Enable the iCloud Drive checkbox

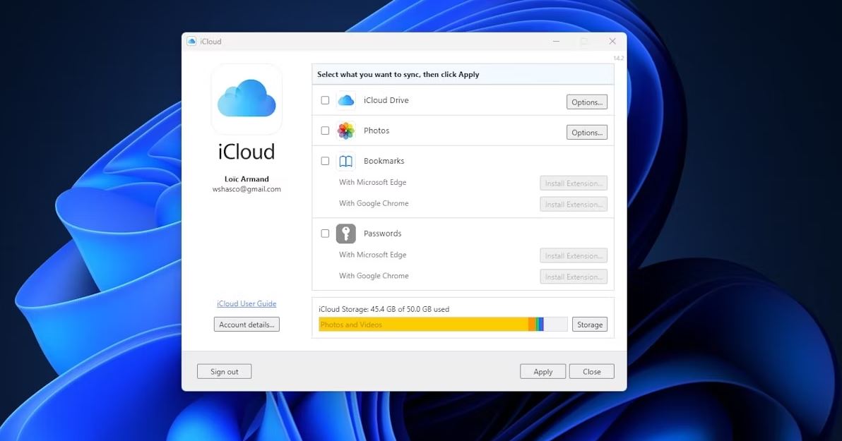click(325, 100)
